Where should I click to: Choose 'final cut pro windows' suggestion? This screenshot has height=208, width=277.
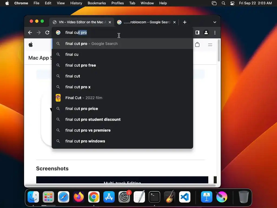(x=123, y=141)
